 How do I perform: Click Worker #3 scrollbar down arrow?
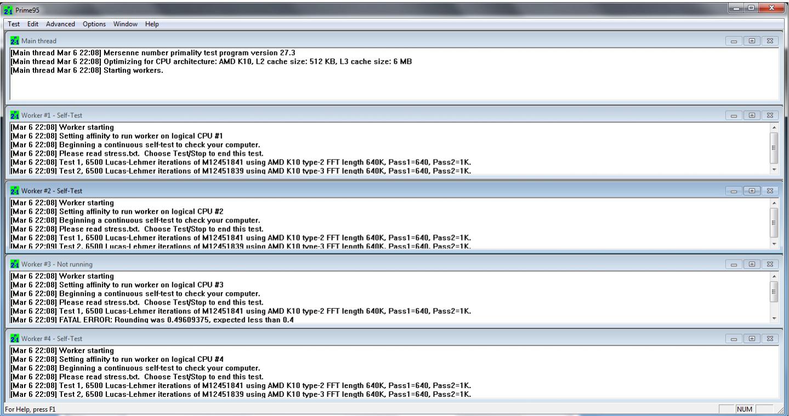[x=774, y=318]
